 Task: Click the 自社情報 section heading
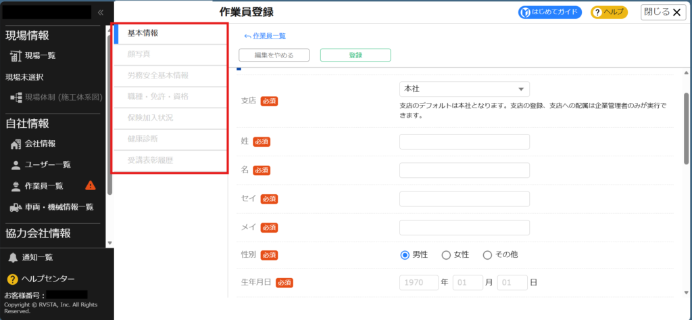click(27, 123)
